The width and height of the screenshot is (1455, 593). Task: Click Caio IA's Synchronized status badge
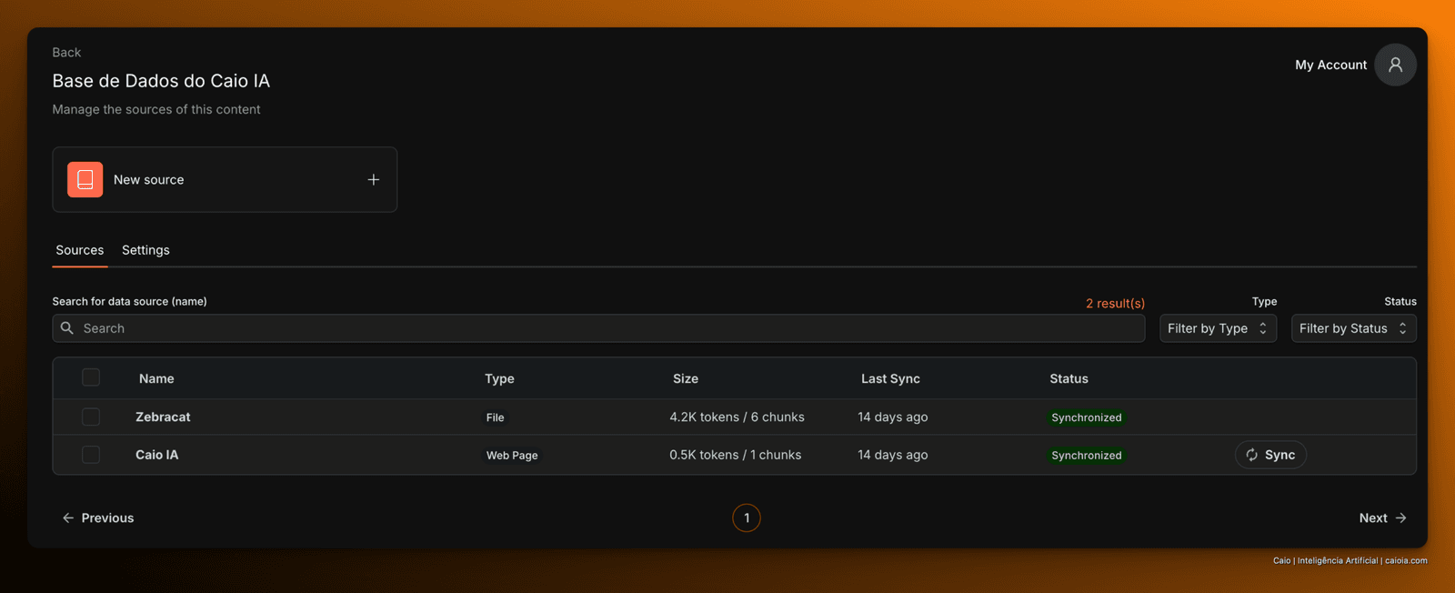[x=1087, y=455]
